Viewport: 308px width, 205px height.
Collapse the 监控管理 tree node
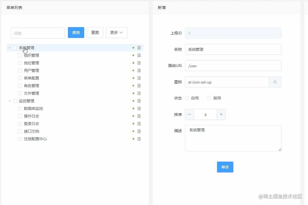[x=10, y=101]
